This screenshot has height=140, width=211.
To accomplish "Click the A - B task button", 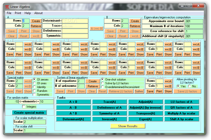I will [x=73, y=108].
